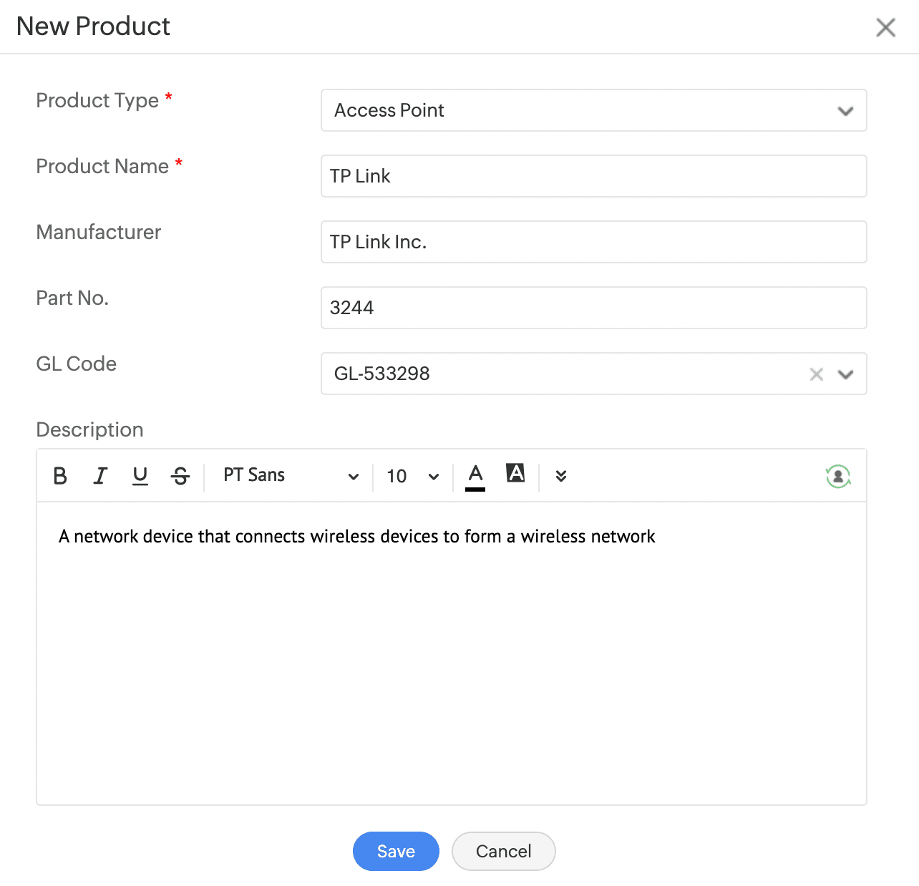Click the green user refresh icon
919x886 pixels.
(837, 477)
